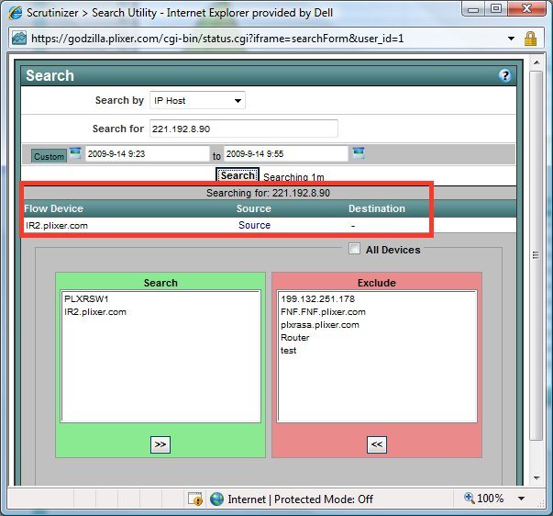Maximize the Internet Explorer window
The width and height of the screenshot is (553, 516).
pos(496,9)
